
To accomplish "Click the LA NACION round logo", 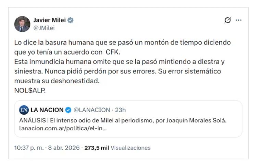I will [24, 110].
